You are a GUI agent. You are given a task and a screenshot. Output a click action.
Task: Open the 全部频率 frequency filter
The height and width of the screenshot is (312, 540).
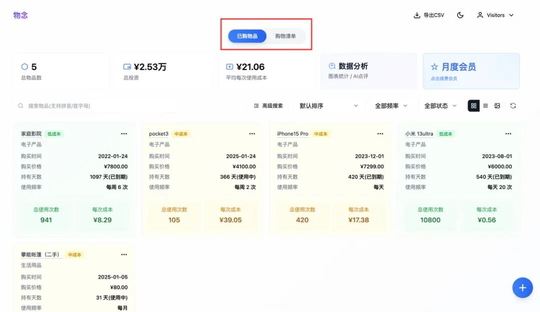[391, 105]
